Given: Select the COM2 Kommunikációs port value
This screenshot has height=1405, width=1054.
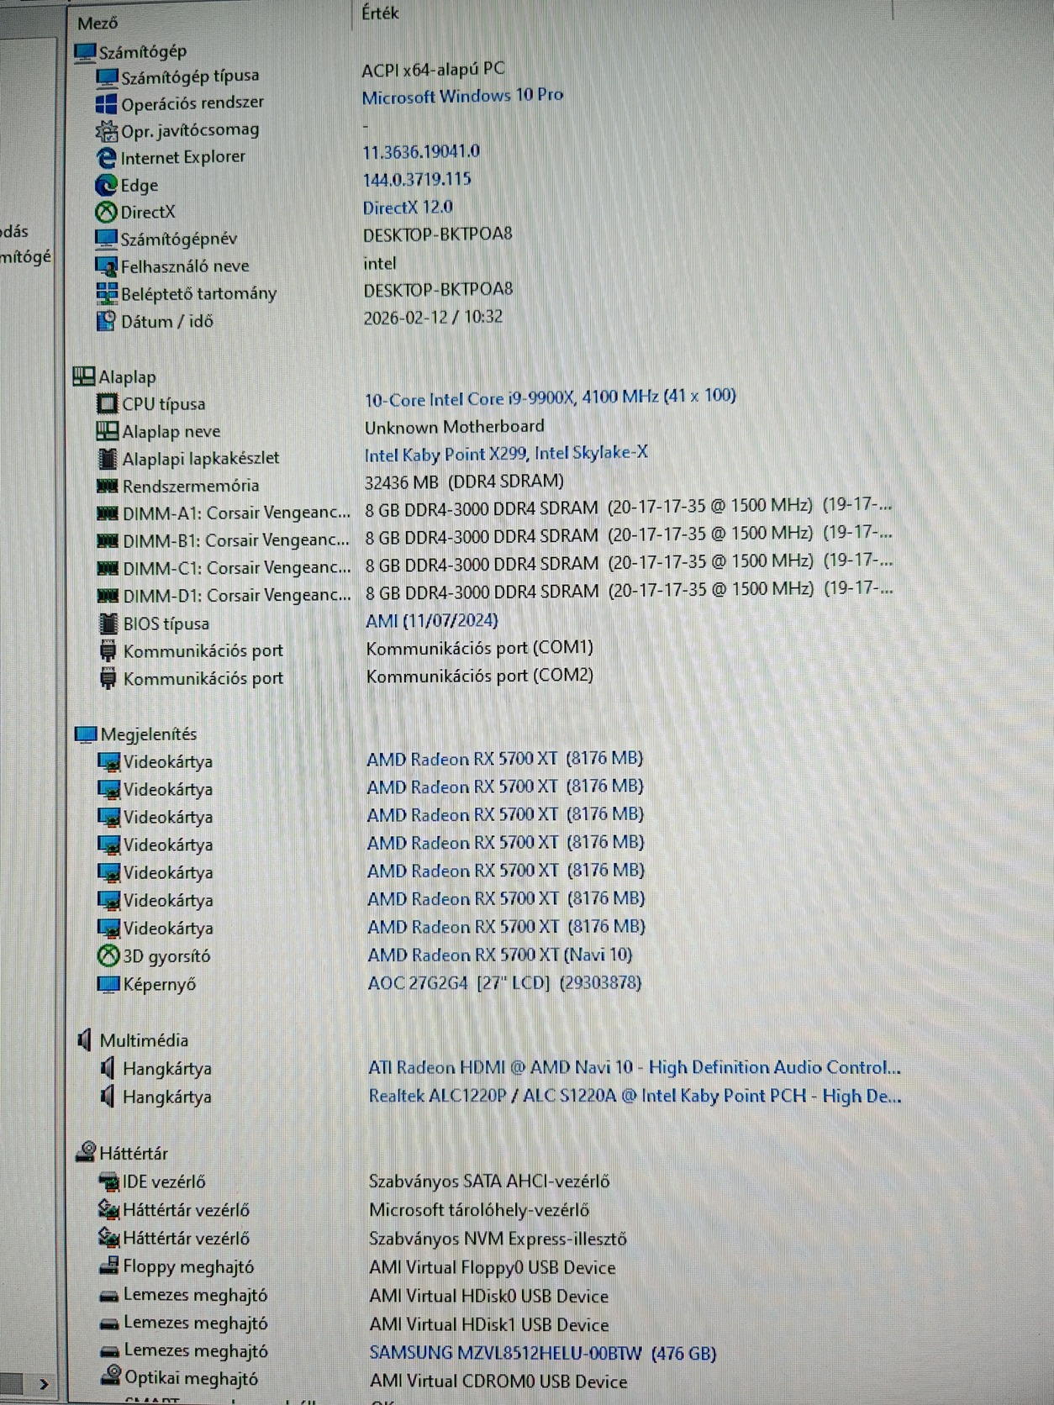Looking at the screenshot, I should pyautogui.click(x=480, y=676).
